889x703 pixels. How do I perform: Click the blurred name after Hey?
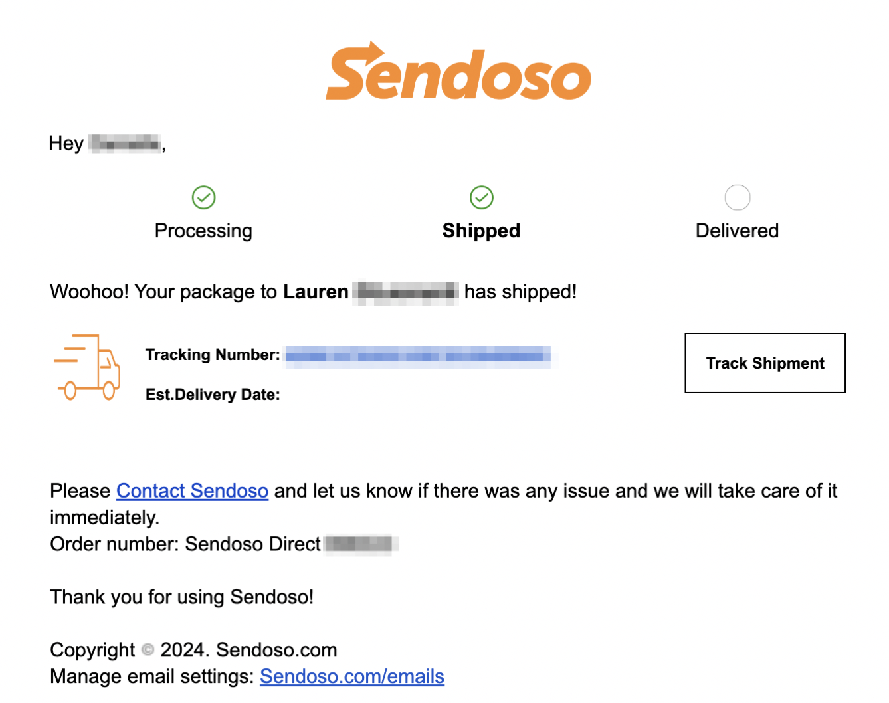126,144
